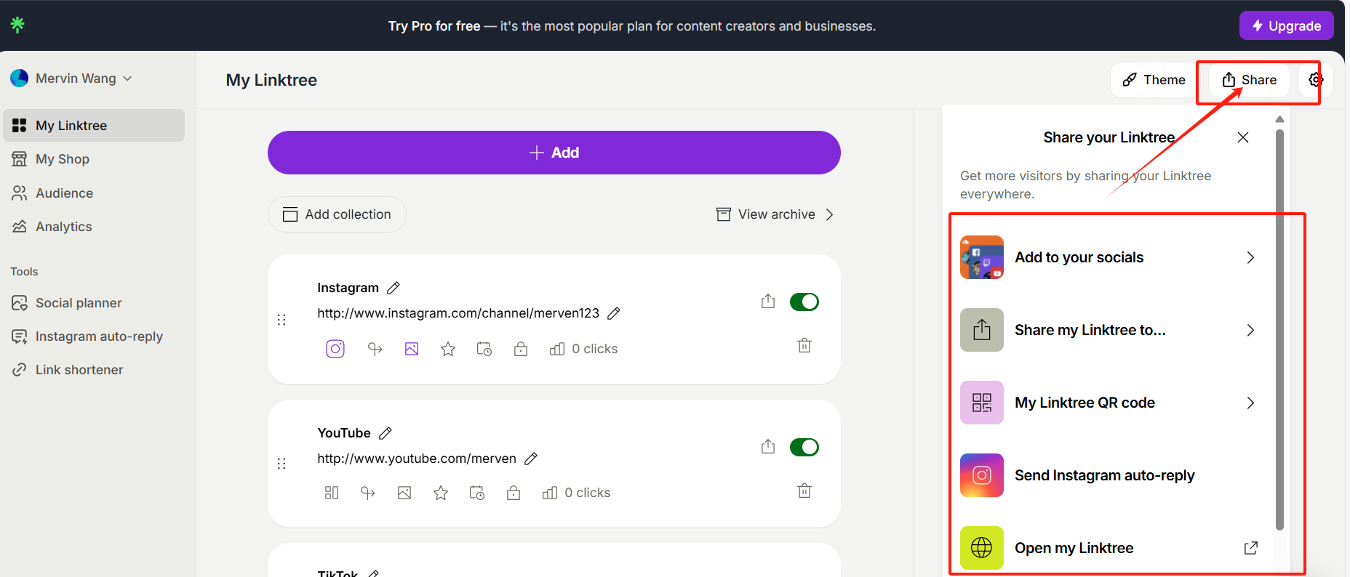Click the URL http://www.youtube.com/merven
The width and height of the screenshot is (1350, 577).
coord(417,459)
